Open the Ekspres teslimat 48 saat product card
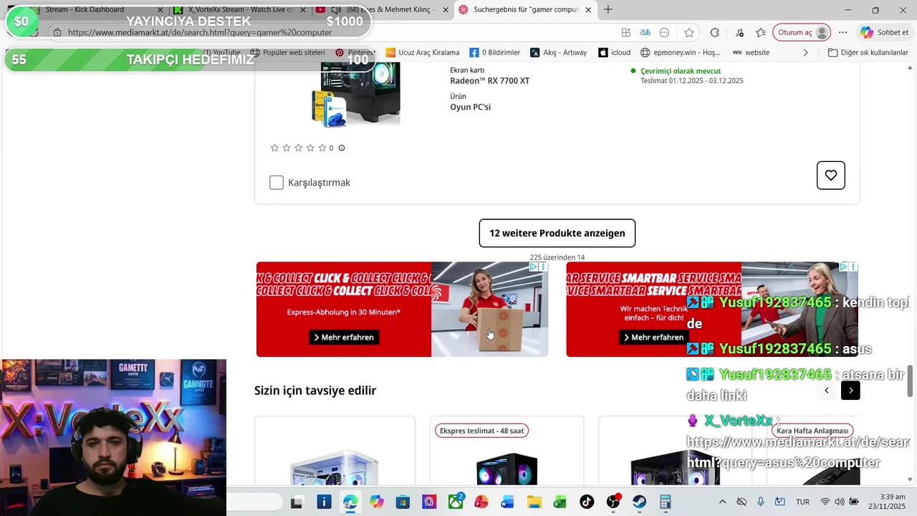917x516 pixels. [506, 451]
